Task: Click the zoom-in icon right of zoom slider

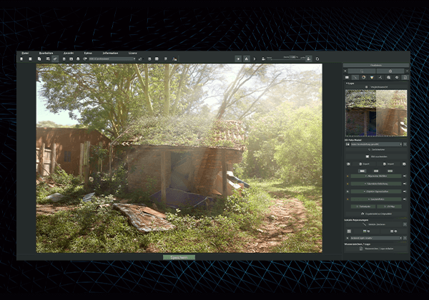Action: tap(309, 59)
